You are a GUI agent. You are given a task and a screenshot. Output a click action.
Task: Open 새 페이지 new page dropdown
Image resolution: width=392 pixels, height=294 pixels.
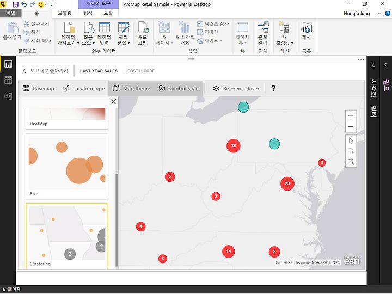click(x=164, y=33)
